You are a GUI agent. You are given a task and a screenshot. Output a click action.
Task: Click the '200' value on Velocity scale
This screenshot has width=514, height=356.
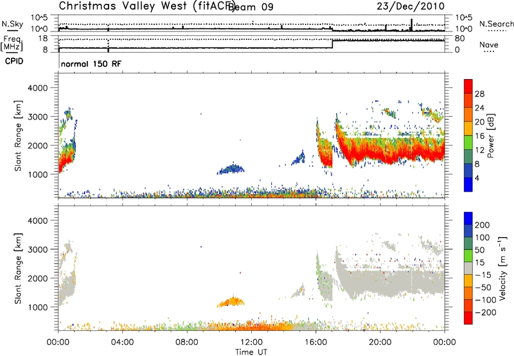coord(483,225)
